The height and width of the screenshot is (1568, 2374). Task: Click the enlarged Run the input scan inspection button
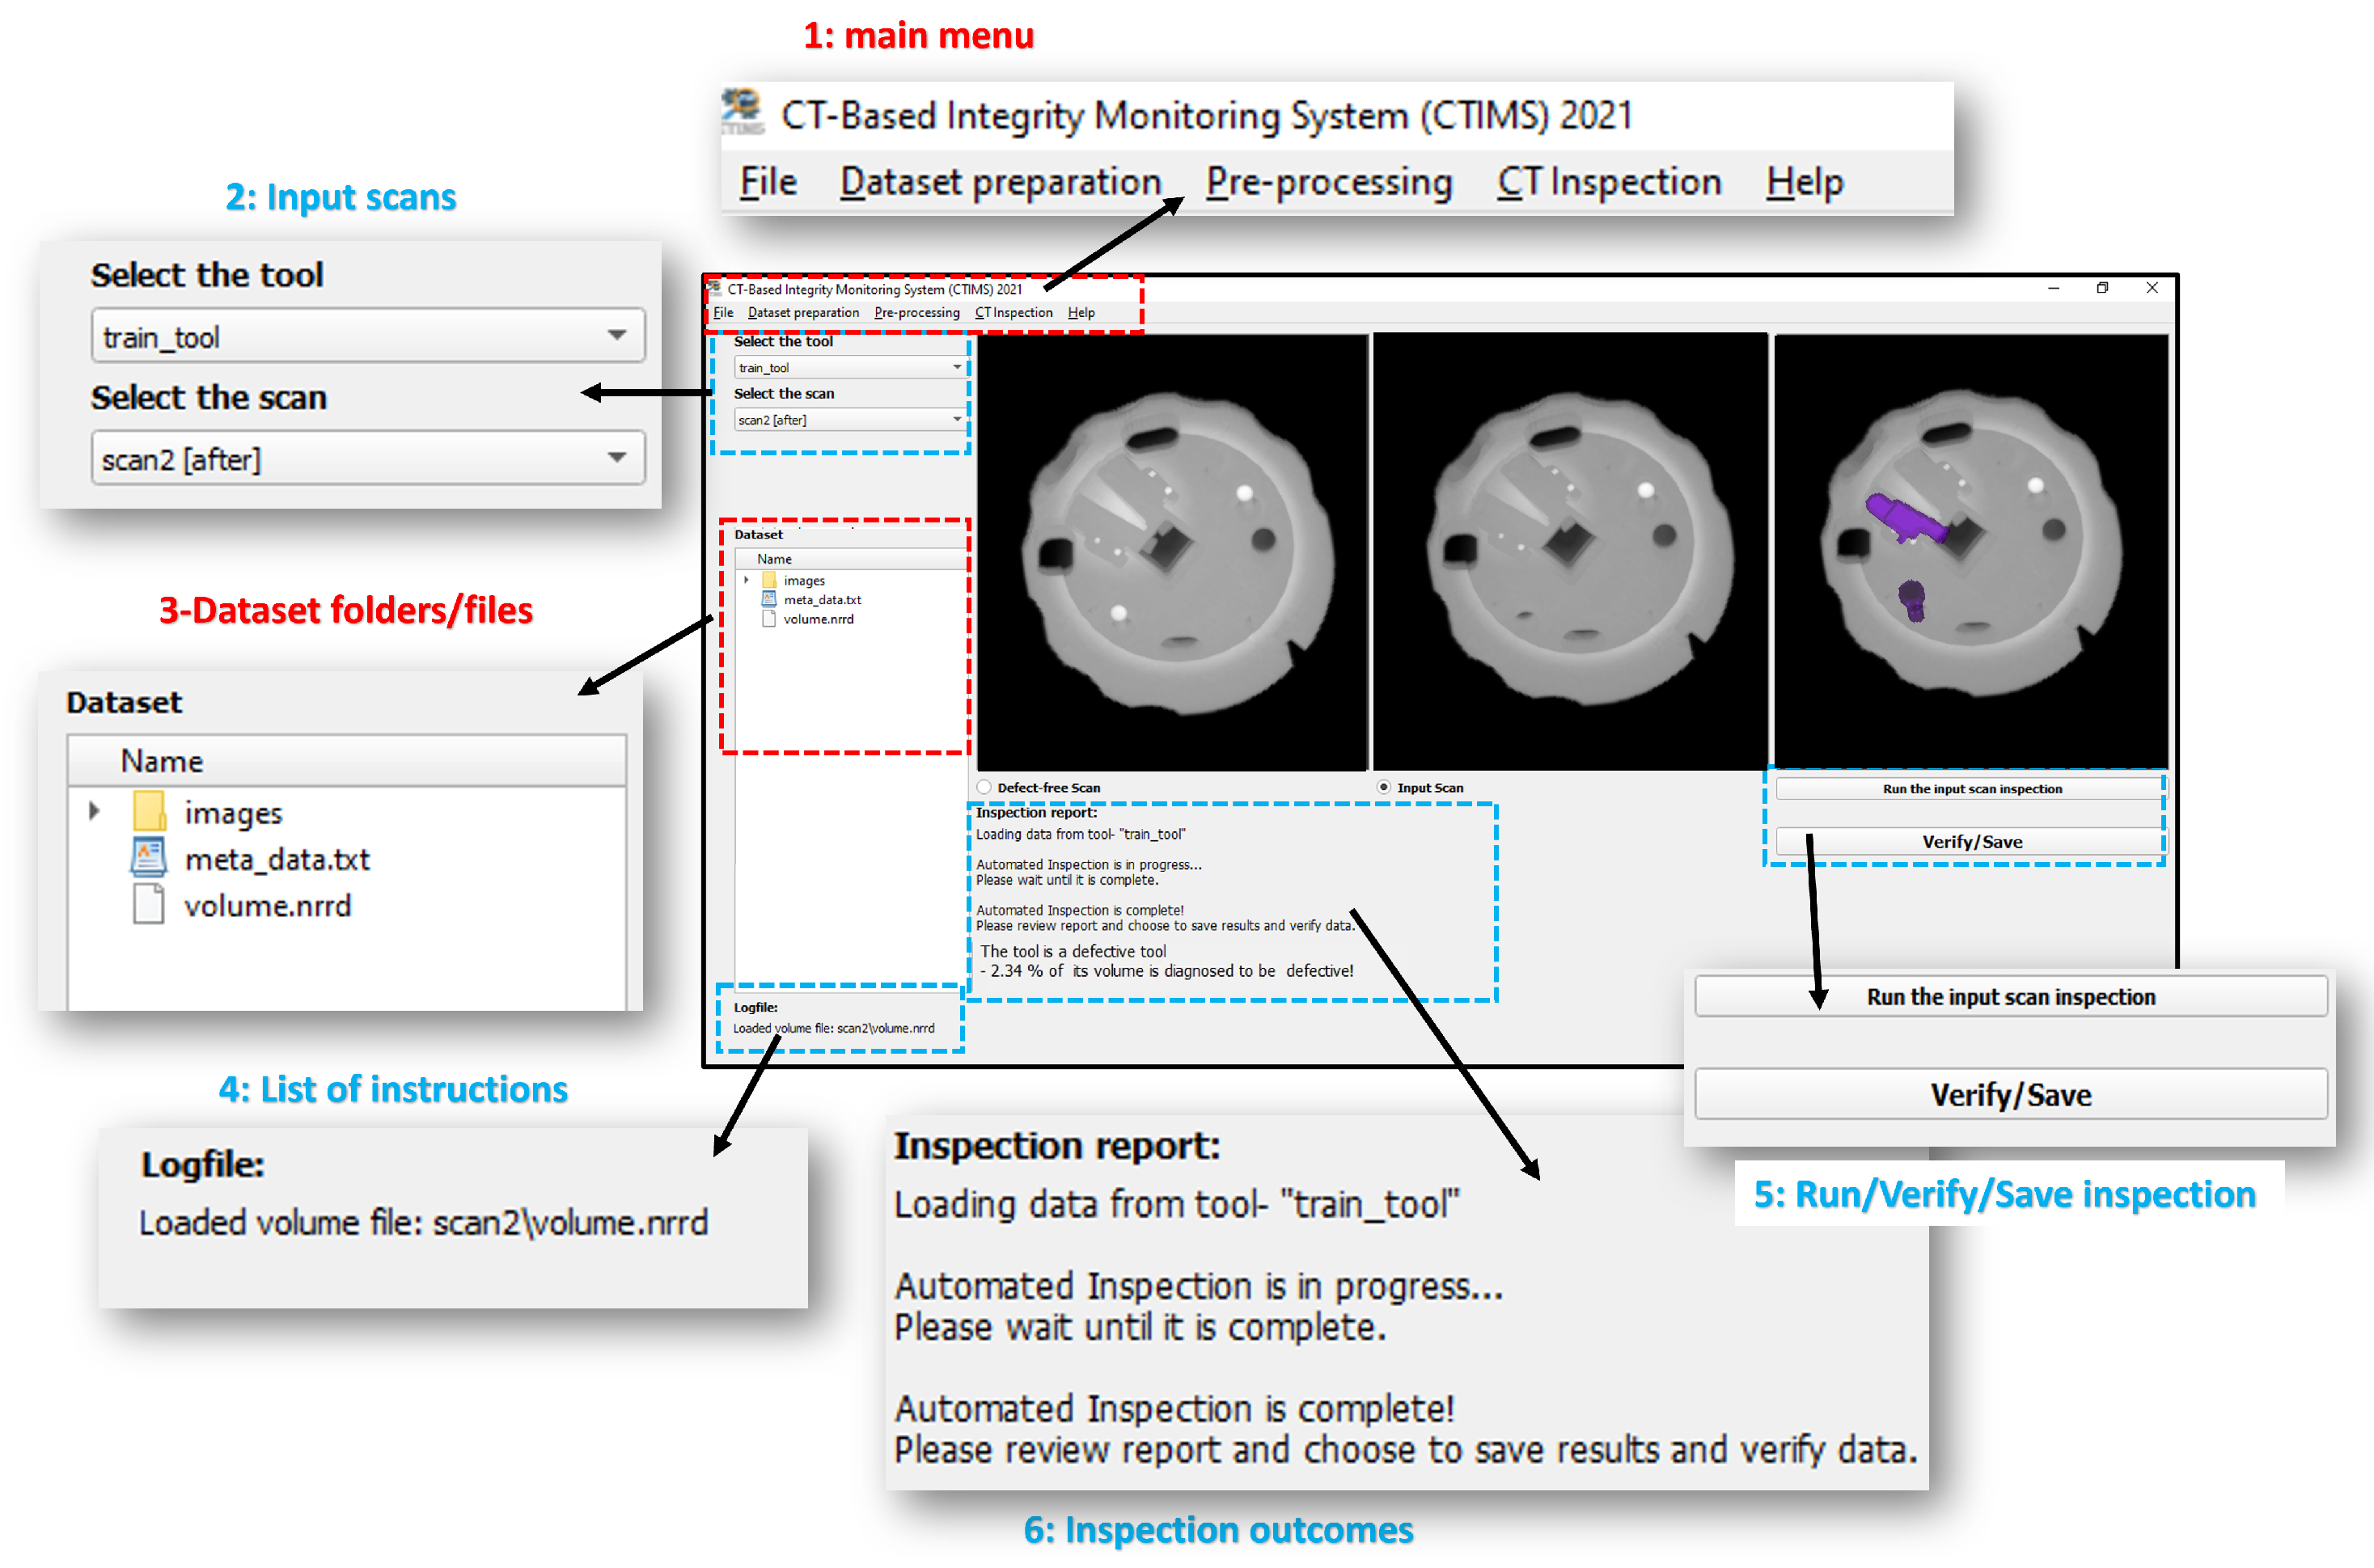point(2010,996)
